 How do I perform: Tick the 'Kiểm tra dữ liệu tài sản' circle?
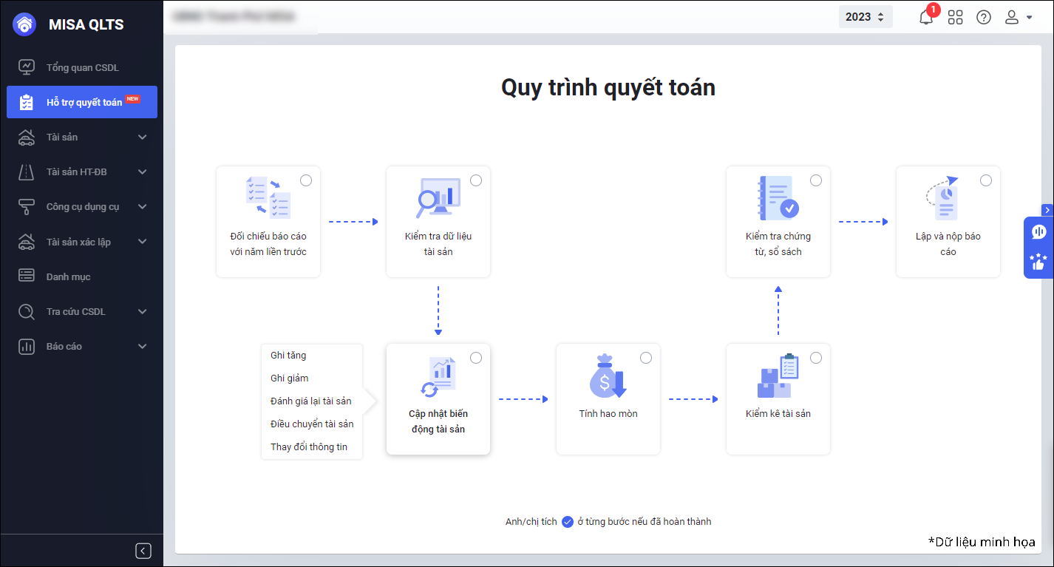click(x=476, y=180)
